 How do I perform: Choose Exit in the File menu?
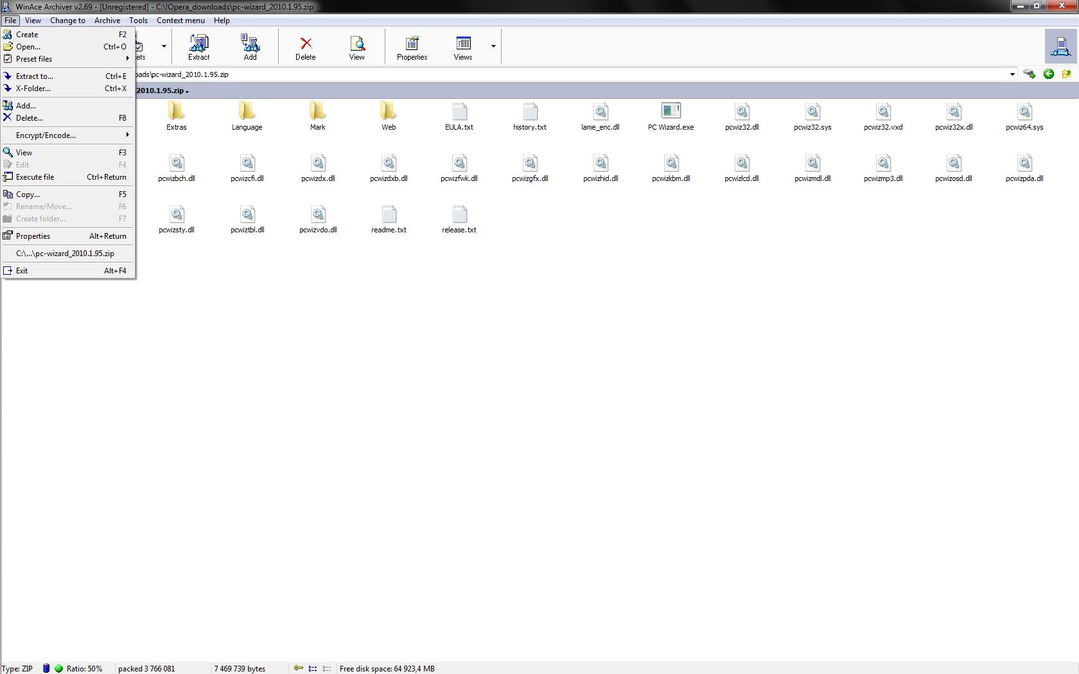[67, 270]
